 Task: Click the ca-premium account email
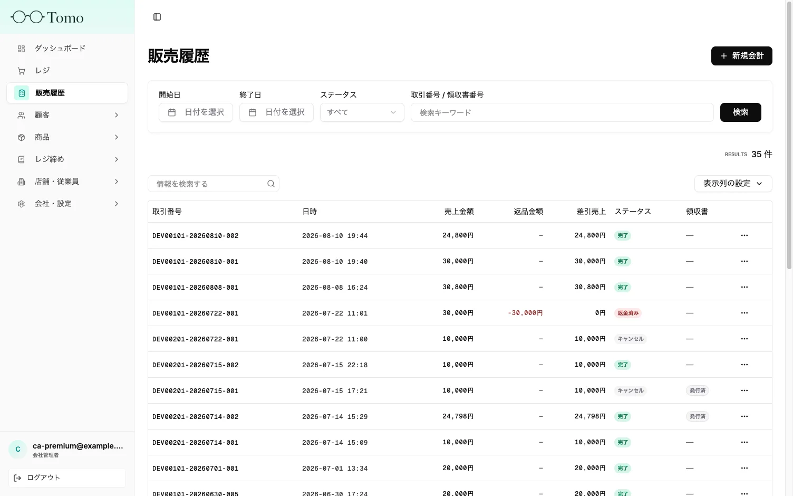coord(78,446)
